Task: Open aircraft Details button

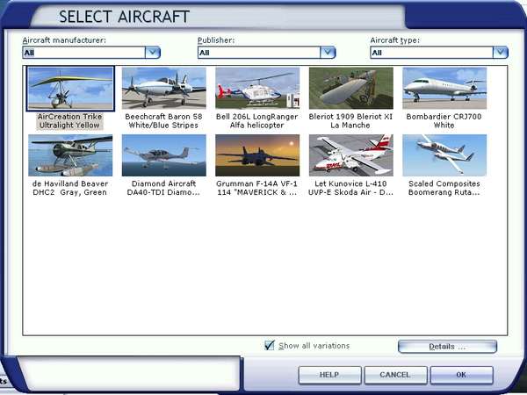Action: (x=447, y=347)
